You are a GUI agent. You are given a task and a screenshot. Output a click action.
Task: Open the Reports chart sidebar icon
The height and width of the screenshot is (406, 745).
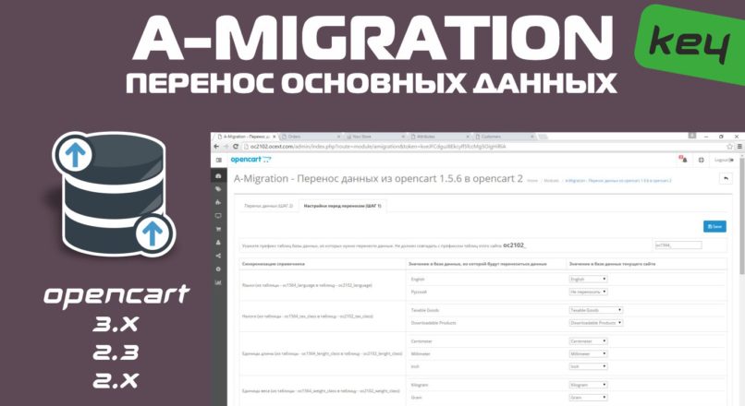(x=218, y=282)
